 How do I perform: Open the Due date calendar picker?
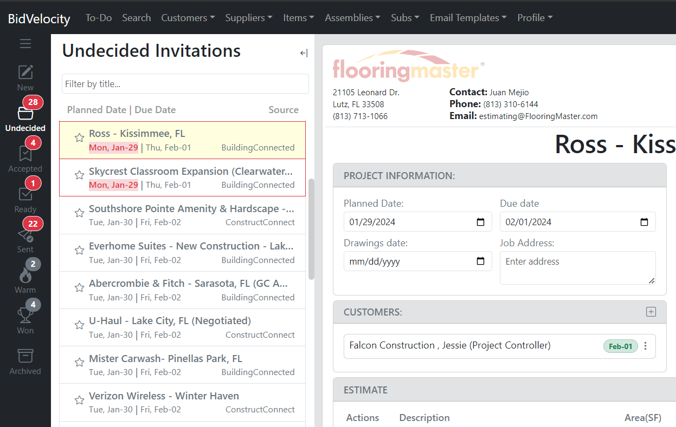[644, 222]
